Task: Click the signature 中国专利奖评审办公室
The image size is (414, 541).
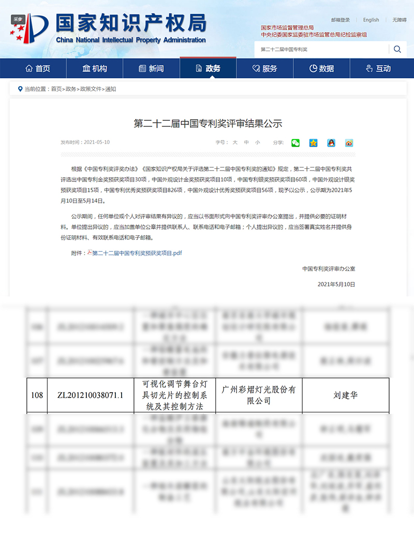Action: click(x=329, y=269)
